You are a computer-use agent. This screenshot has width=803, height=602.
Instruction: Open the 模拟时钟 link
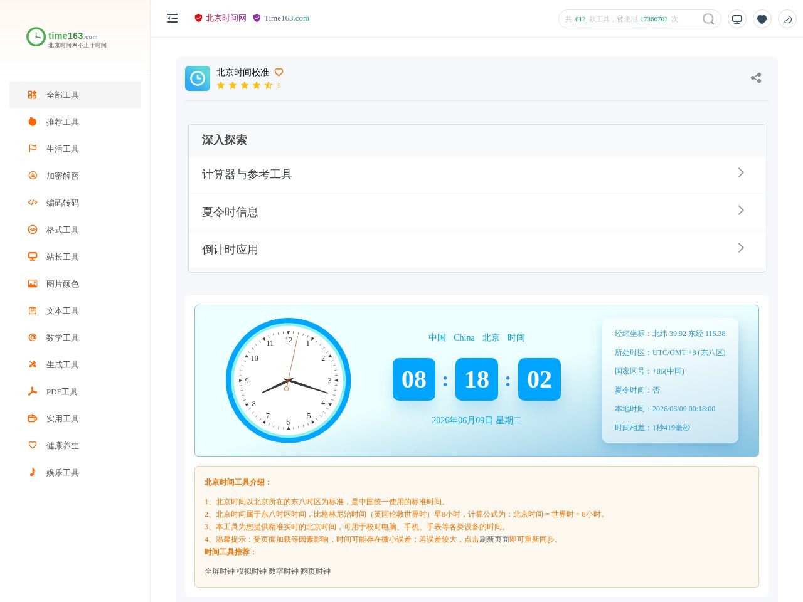click(x=252, y=571)
